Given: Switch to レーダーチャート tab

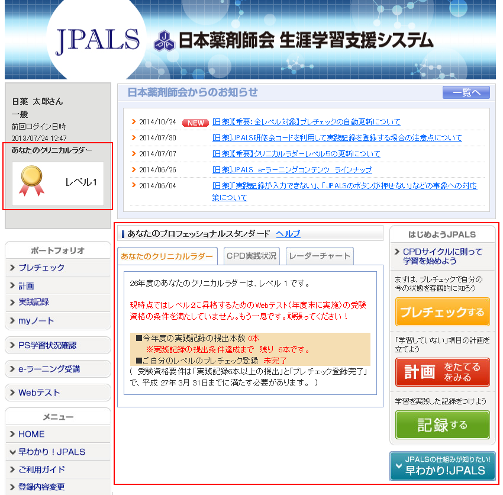Looking at the screenshot, I should [x=320, y=256].
